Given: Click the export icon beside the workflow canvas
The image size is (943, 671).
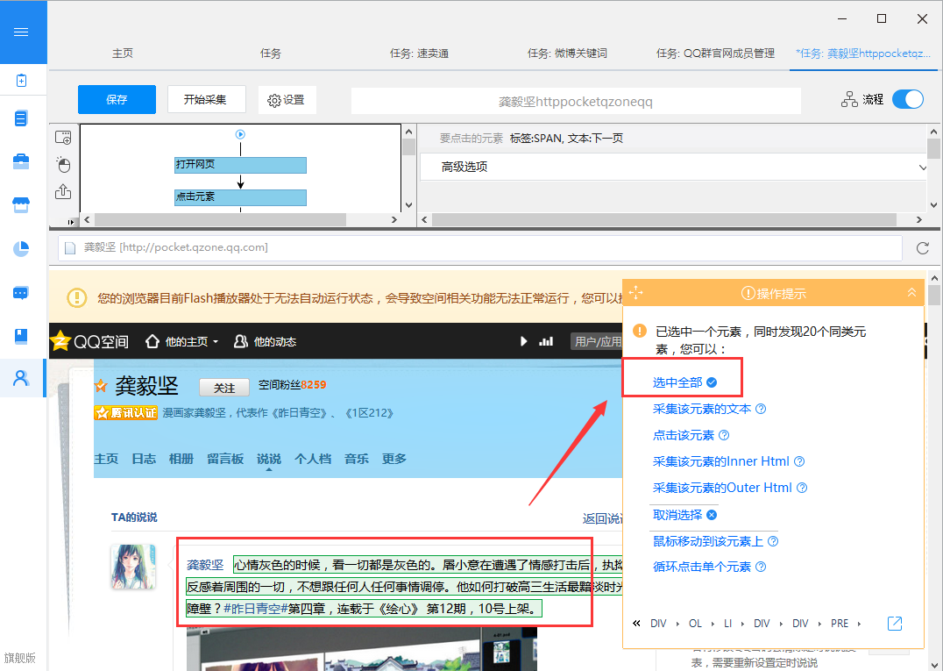Looking at the screenshot, I should coord(63,191).
